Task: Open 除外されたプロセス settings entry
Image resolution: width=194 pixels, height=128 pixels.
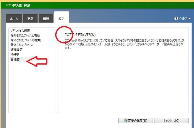Action: pos(22,45)
